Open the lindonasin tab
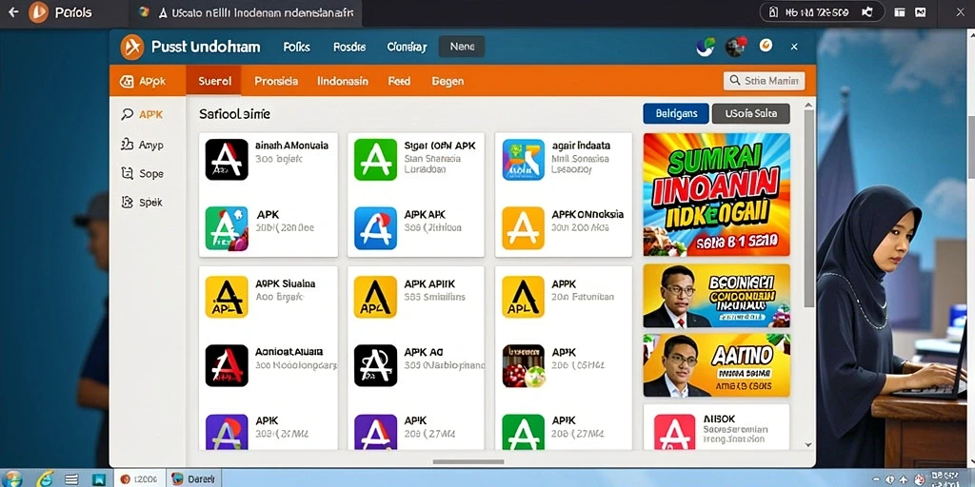The image size is (975, 487). (343, 81)
